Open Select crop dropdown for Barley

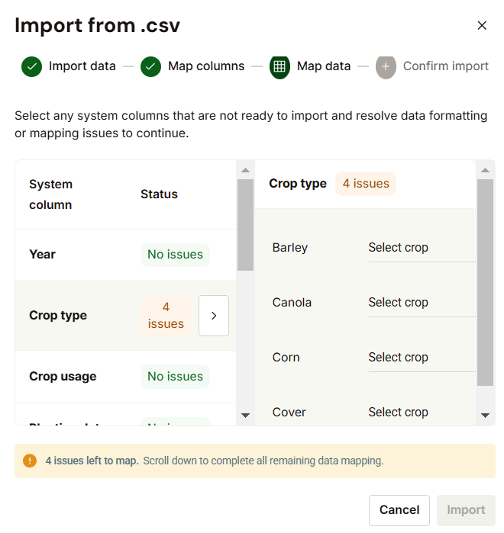[x=422, y=248]
